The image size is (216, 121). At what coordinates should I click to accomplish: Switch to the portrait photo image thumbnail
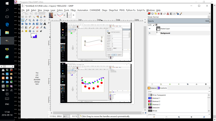point(51,15)
